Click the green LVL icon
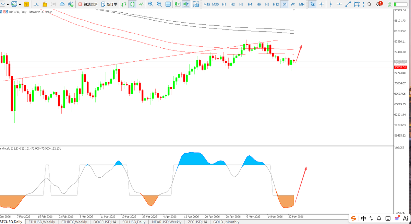This screenshot has height=224, width=411. pos(389,4)
